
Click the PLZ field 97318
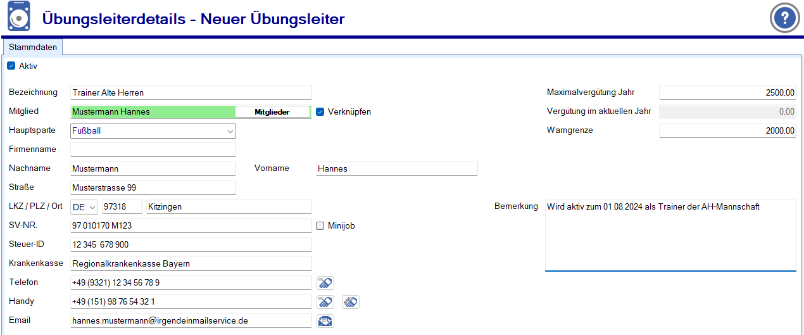tap(122, 207)
